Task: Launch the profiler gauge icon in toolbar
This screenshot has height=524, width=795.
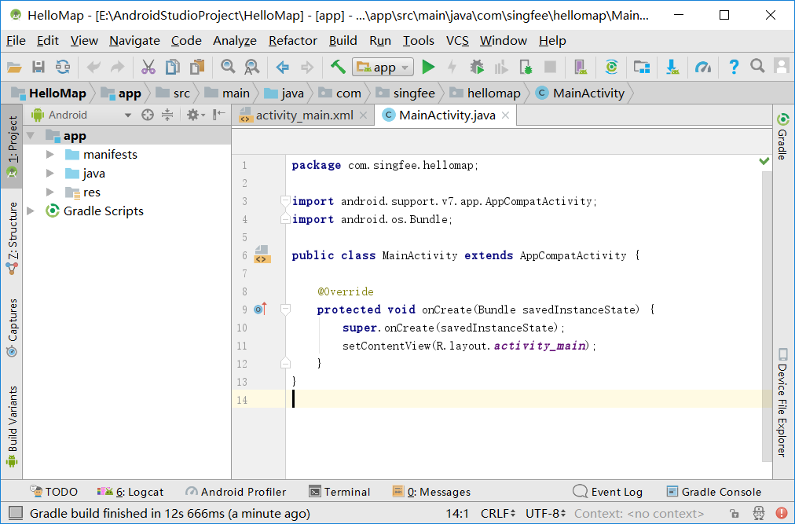Action: coord(702,67)
